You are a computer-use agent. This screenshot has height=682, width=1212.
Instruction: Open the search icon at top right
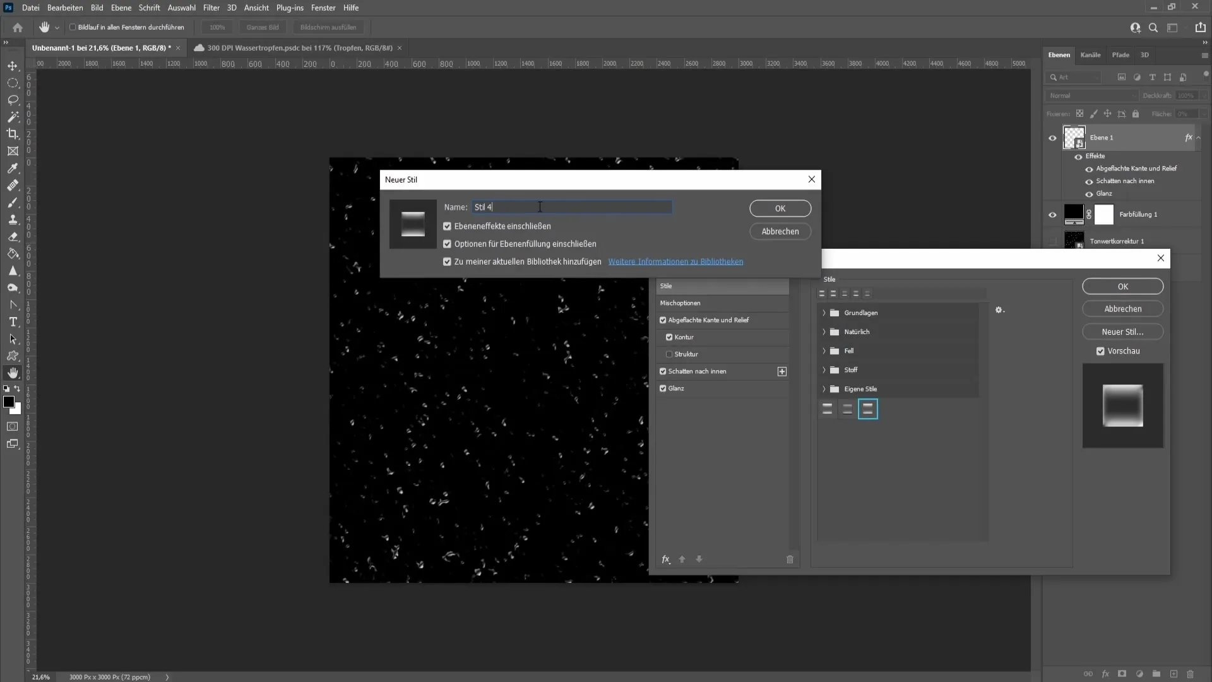[1153, 27]
